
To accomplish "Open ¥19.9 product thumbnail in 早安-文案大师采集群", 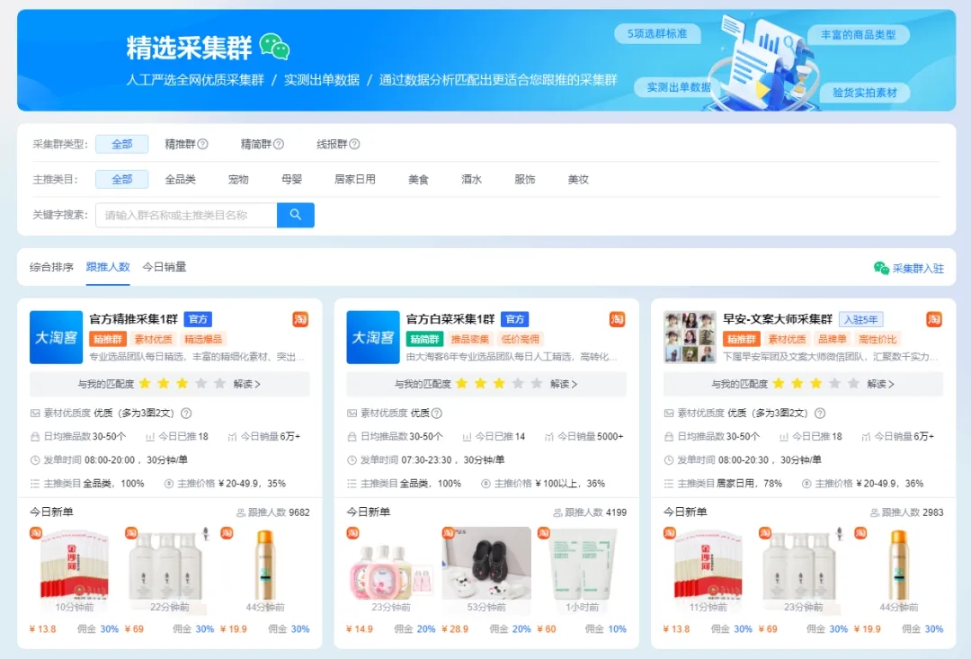I will pos(899,572).
